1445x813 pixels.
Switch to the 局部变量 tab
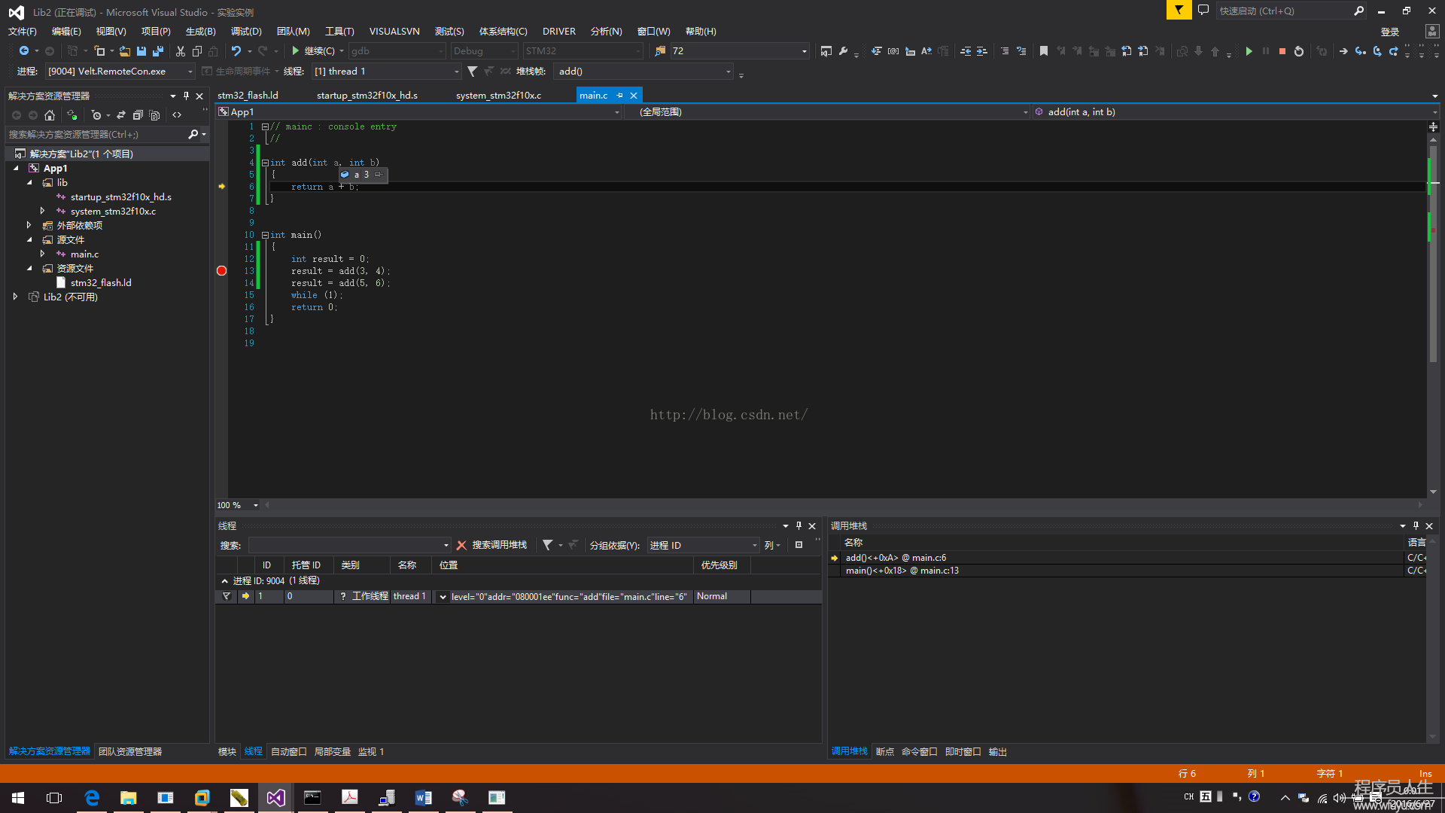[332, 751]
